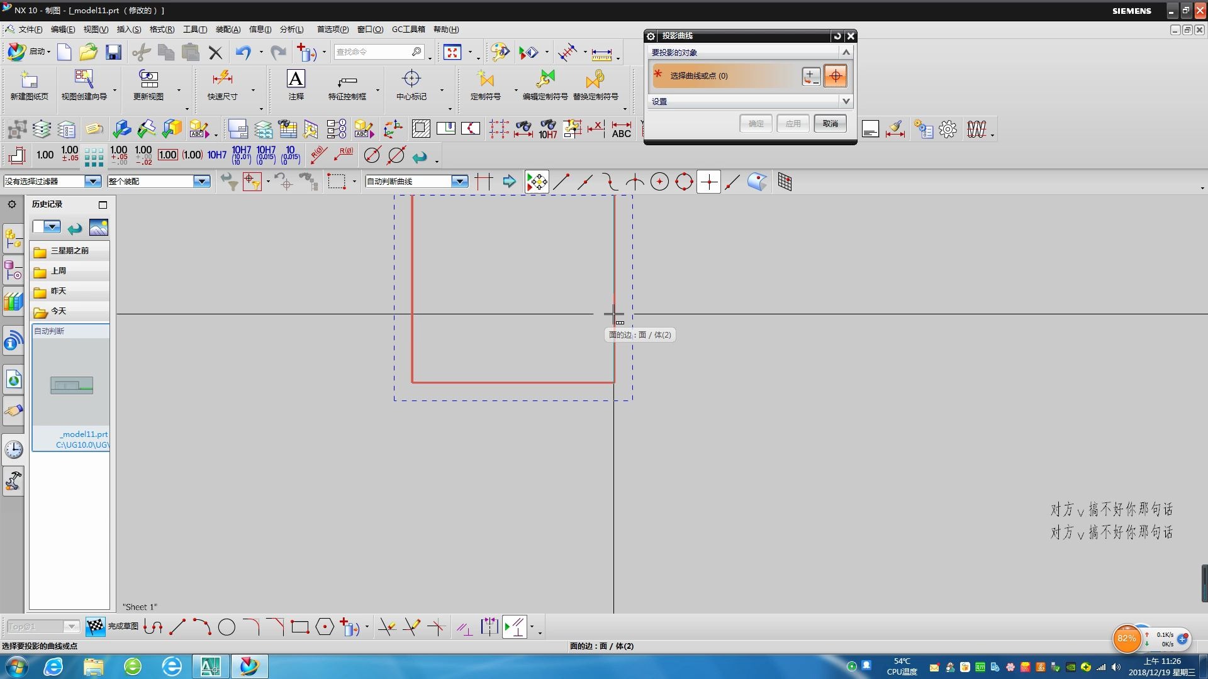Click the 查找命令 search box
Screen dimensions: 1208x679
click(x=379, y=52)
